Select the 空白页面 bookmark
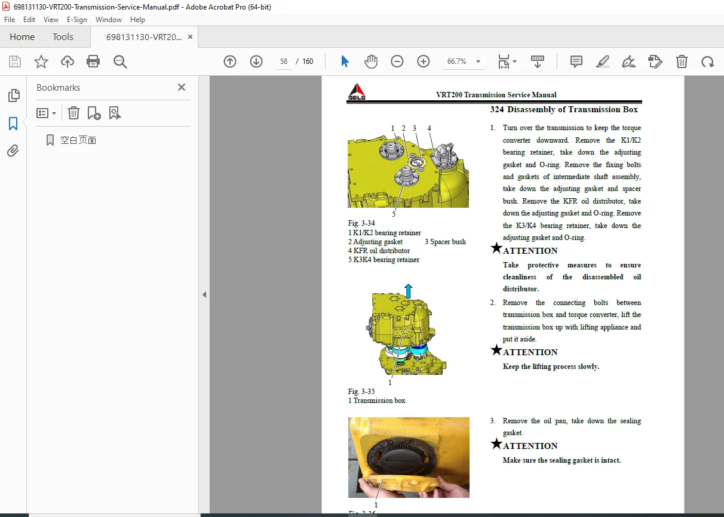This screenshot has width=724, height=517. point(78,140)
